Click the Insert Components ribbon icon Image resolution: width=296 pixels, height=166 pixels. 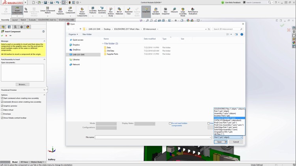17,11
